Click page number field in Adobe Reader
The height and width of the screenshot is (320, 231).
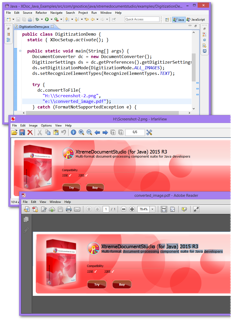point(106,209)
